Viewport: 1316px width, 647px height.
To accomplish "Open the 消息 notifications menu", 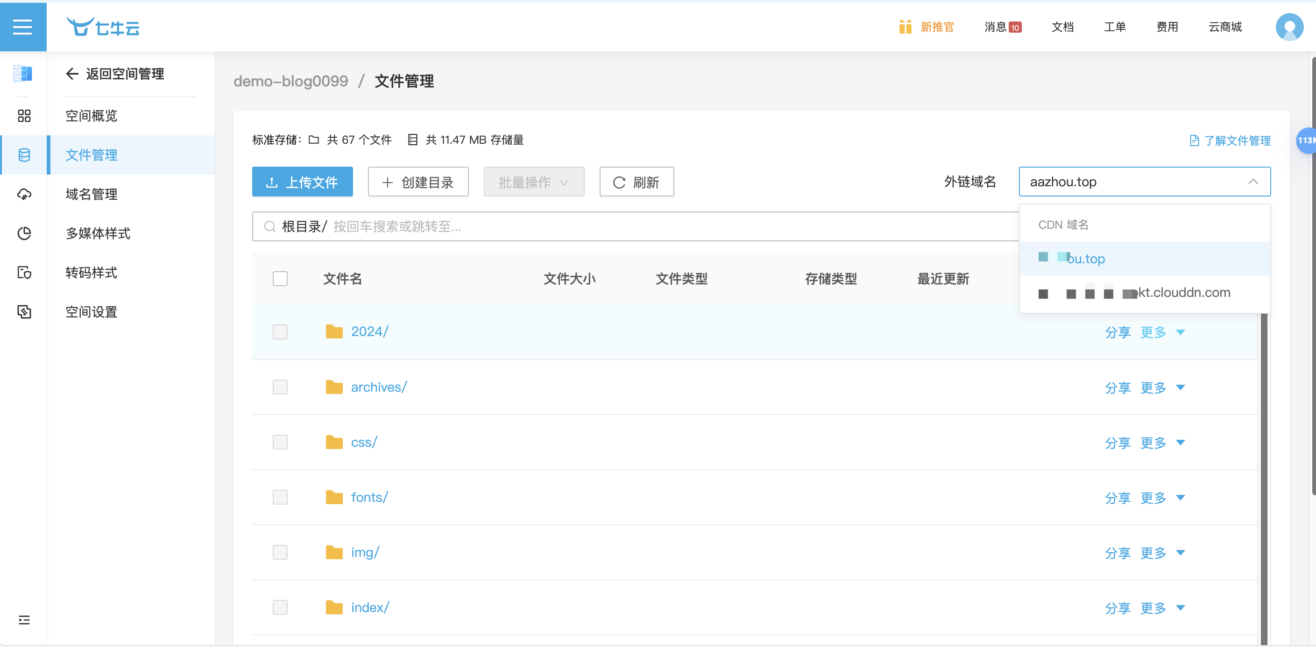I will coord(1001,27).
